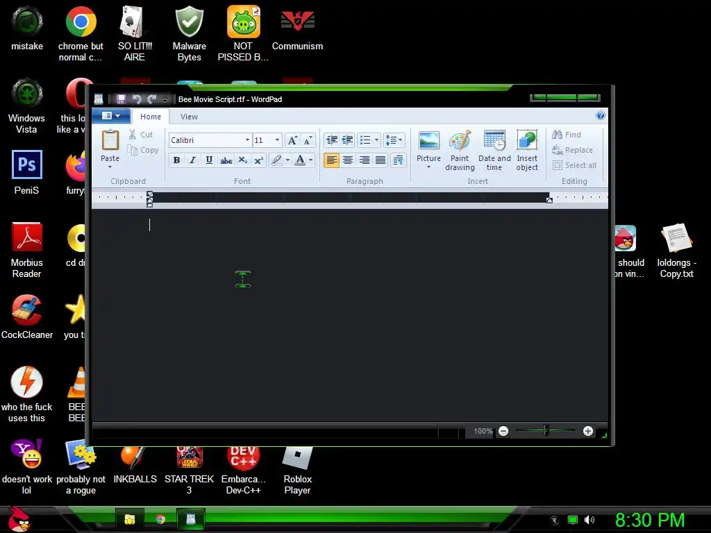
Task: Open WordPad Help question mark
Action: (601, 116)
